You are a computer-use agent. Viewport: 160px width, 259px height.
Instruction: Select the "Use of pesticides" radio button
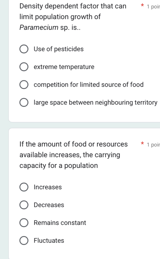click(x=24, y=49)
